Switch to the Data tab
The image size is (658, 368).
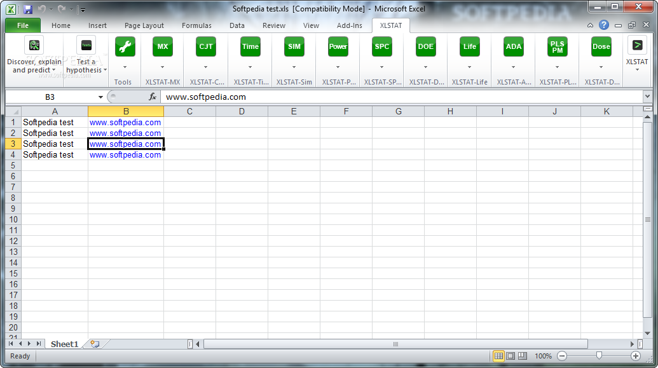pyautogui.click(x=236, y=25)
